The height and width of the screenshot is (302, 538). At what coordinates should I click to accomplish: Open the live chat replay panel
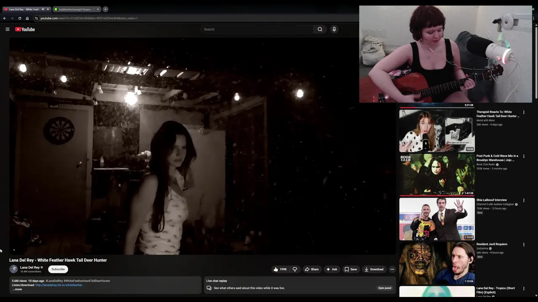click(385, 288)
